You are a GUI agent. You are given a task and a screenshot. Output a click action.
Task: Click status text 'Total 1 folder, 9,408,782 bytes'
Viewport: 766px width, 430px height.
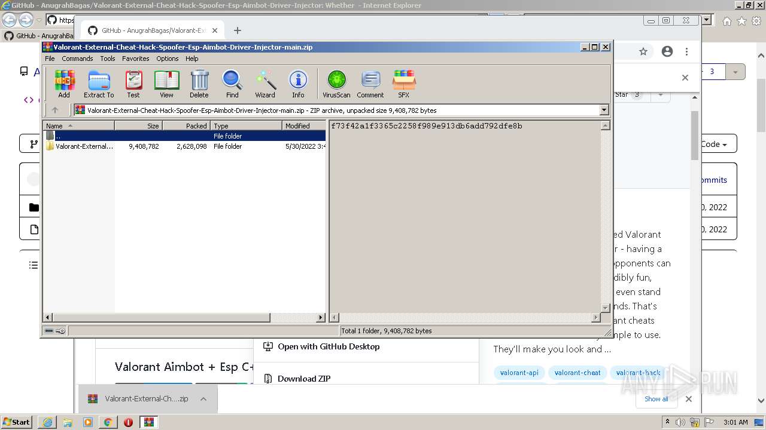[x=387, y=331]
